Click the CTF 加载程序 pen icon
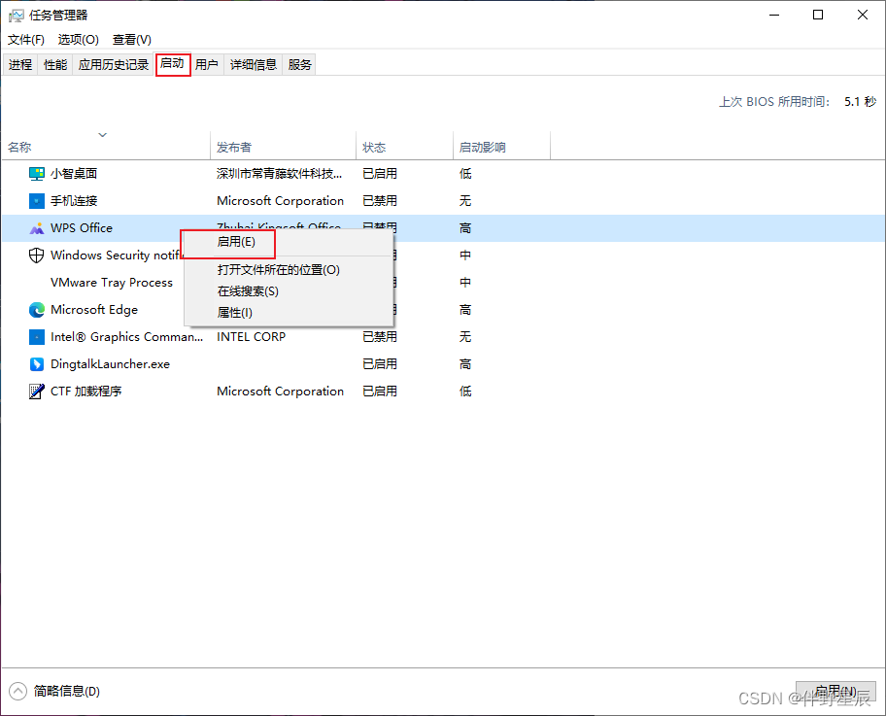The image size is (886, 716). tap(37, 392)
